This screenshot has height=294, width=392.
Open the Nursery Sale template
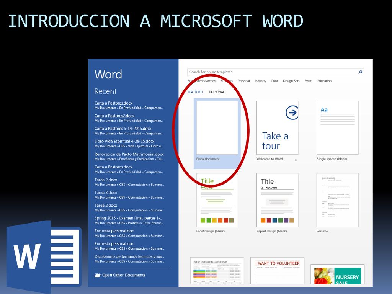pyautogui.click(x=338, y=274)
